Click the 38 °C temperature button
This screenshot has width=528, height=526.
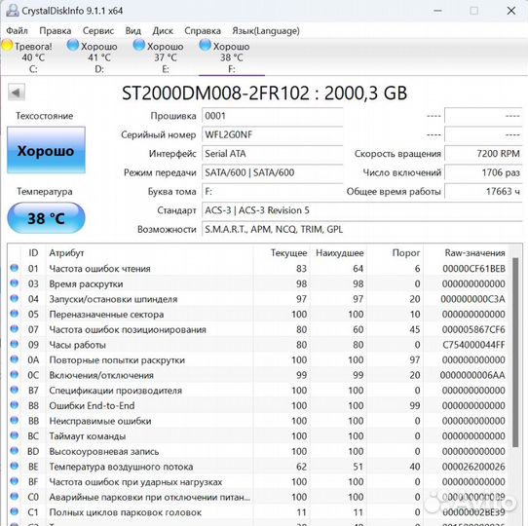point(46,218)
